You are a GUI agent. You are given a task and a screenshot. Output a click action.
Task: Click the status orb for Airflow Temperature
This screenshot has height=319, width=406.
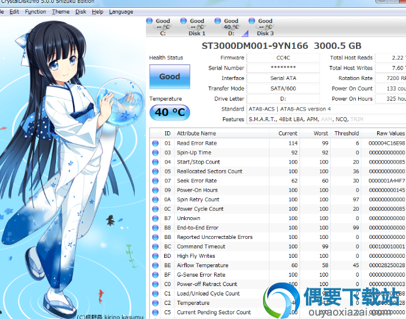[x=155, y=265]
